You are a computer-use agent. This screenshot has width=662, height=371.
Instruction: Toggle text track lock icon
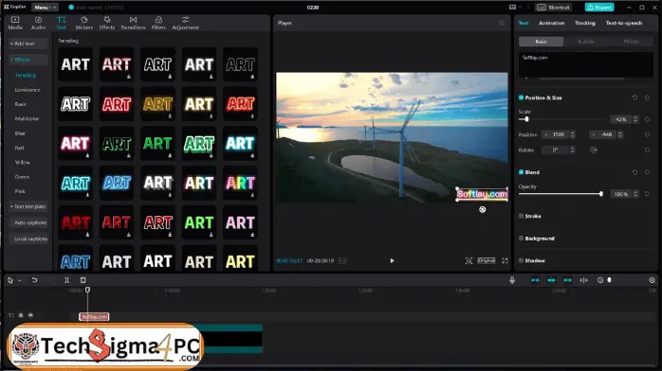tap(21, 315)
